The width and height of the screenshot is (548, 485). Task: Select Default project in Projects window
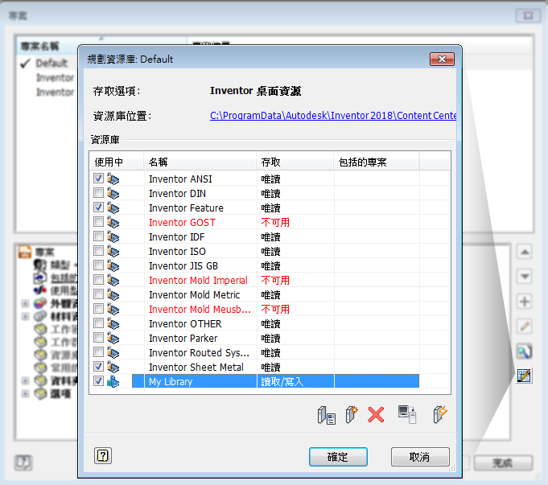[x=52, y=64]
